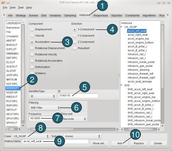
Task: Click the History Name input field
Action: click(55, 141)
